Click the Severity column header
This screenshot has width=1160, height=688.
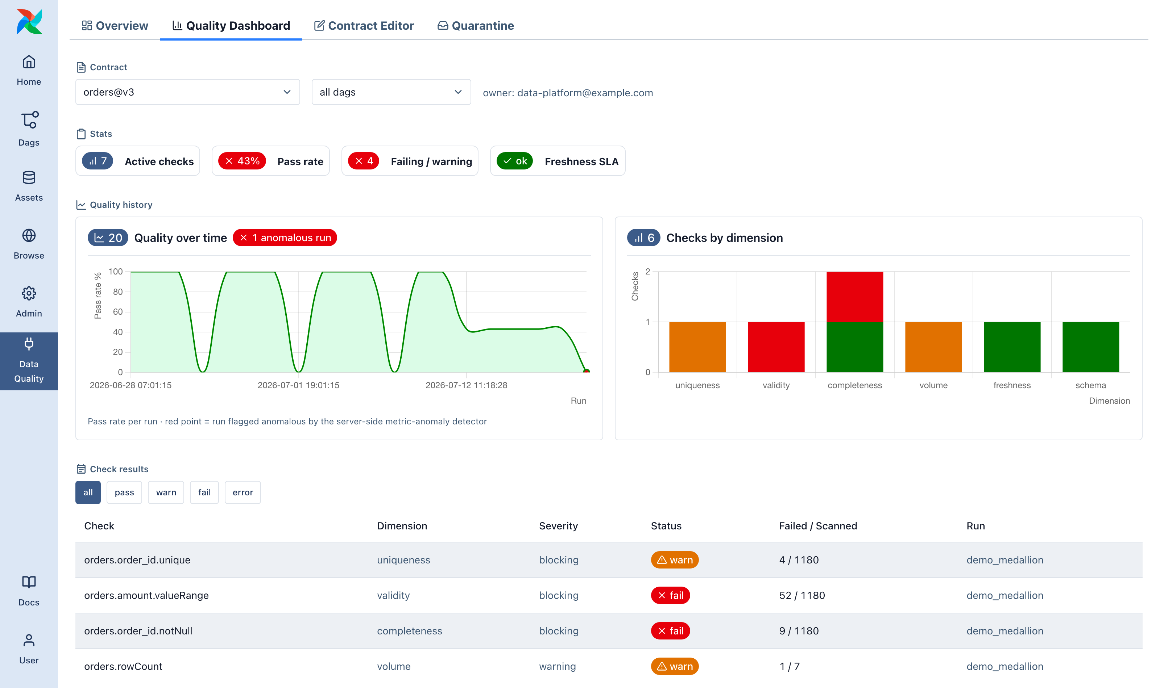coord(558,526)
